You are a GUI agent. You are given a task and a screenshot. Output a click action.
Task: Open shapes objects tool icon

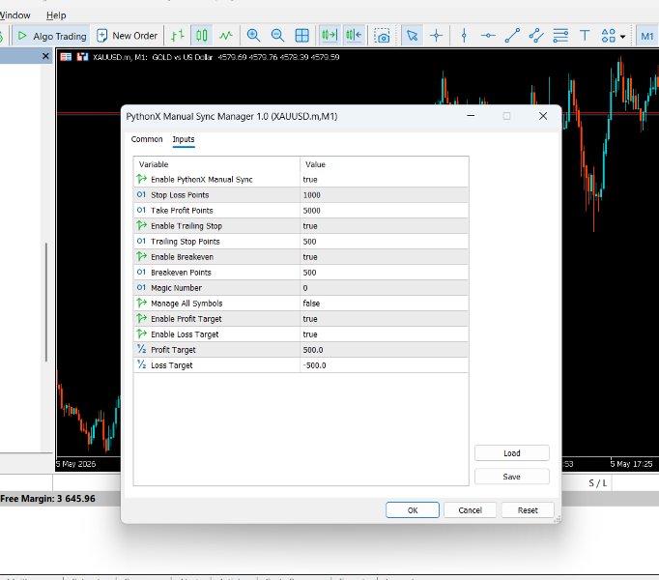tap(608, 36)
